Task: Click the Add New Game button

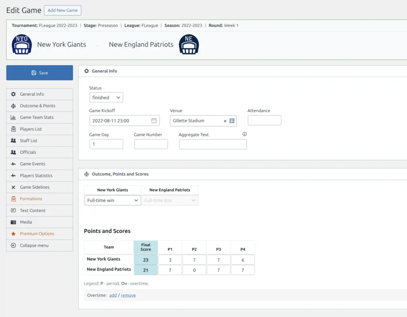Action: (62, 10)
